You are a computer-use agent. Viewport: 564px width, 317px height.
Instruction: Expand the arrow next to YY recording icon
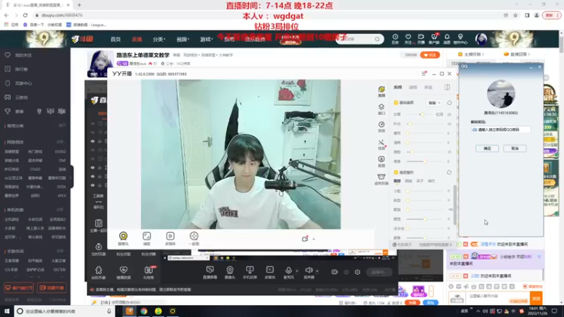[x=314, y=239]
